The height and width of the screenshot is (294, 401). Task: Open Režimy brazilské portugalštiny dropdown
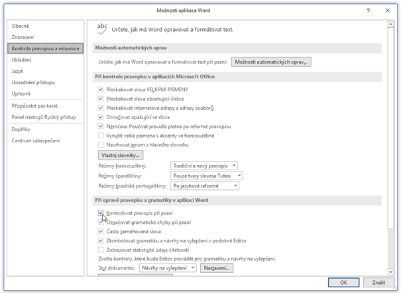[x=205, y=186]
